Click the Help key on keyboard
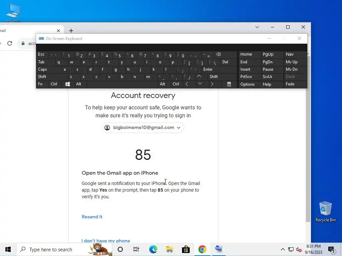Screen dimensions: 342x256 272,84
